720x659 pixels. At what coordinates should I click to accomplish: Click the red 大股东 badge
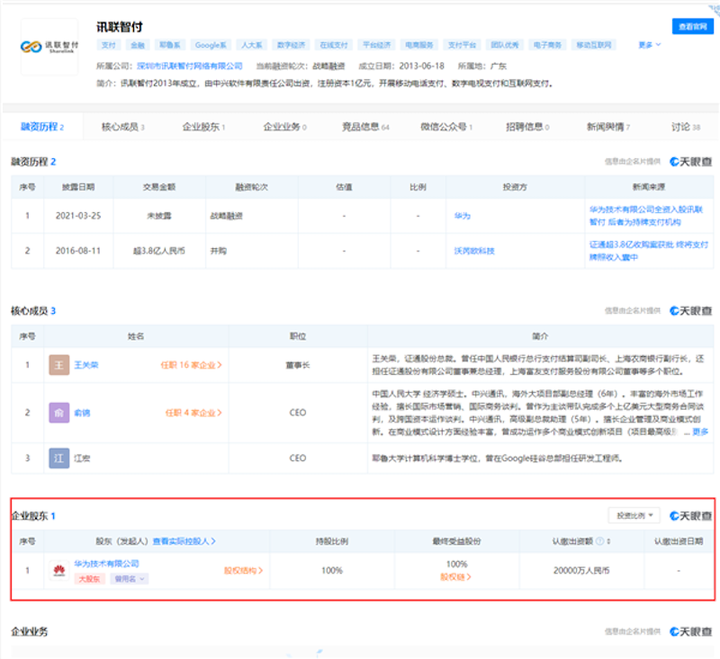(89, 579)
